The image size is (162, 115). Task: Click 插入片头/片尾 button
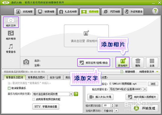[x=100, y=97]
